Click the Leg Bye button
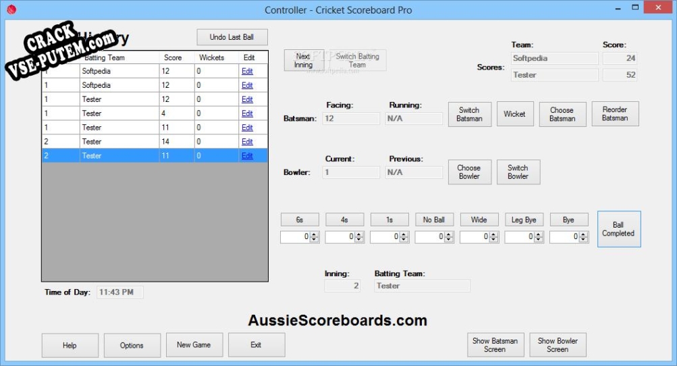Image resolution: width=677 pixels, height=366 pixels. pyautogui.click(x=524, y=219)
